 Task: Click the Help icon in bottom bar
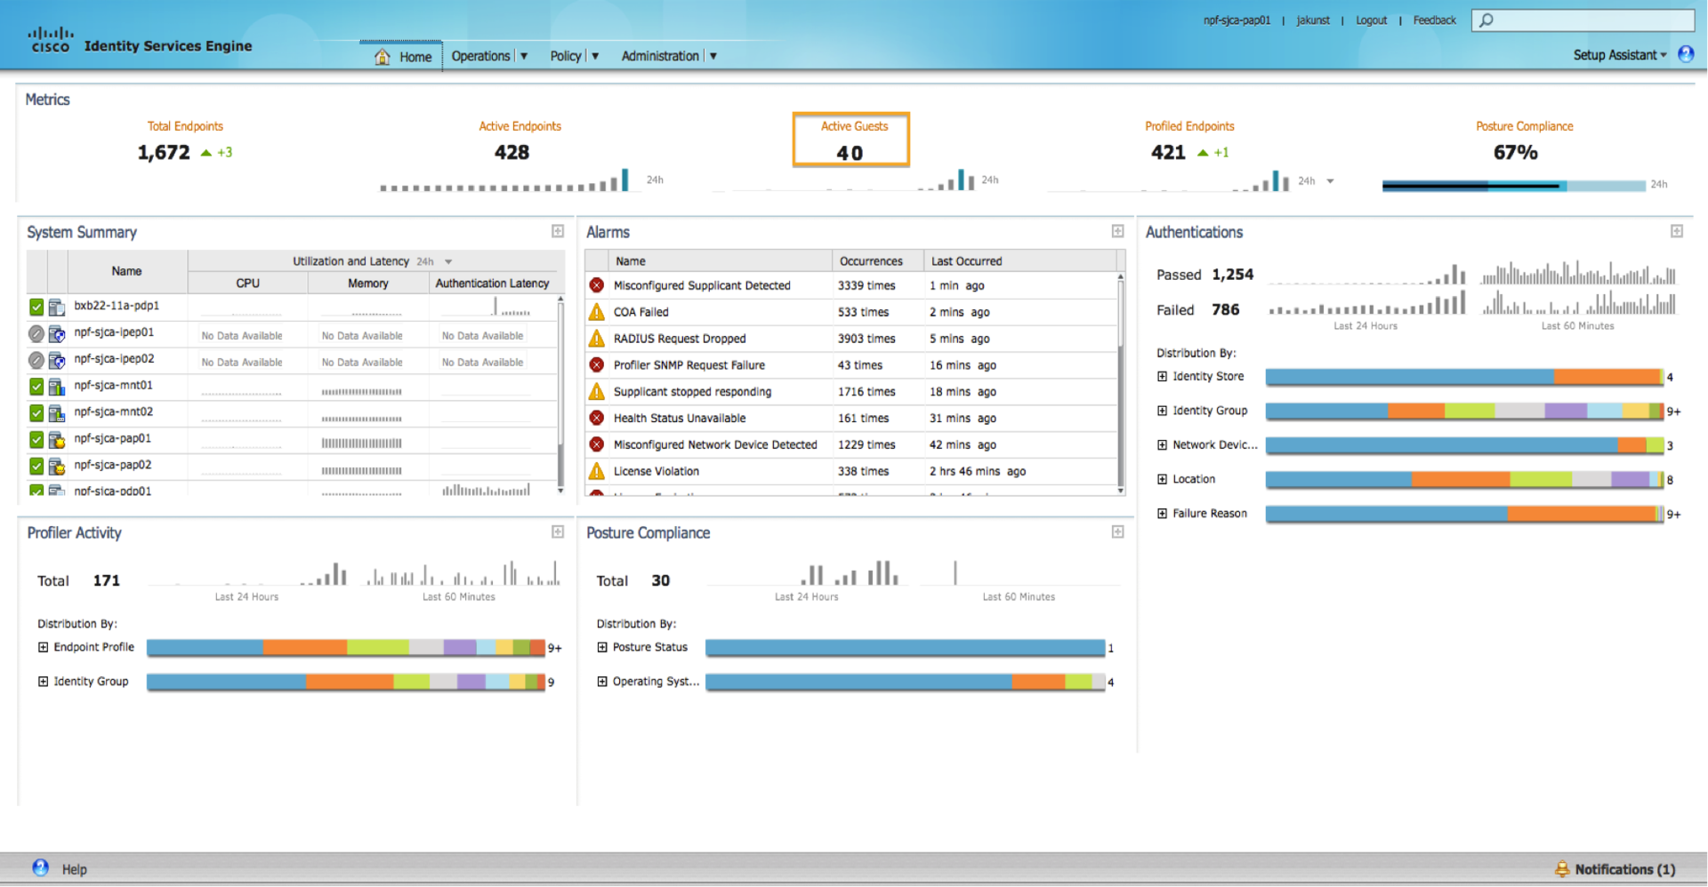coord(41,867)
